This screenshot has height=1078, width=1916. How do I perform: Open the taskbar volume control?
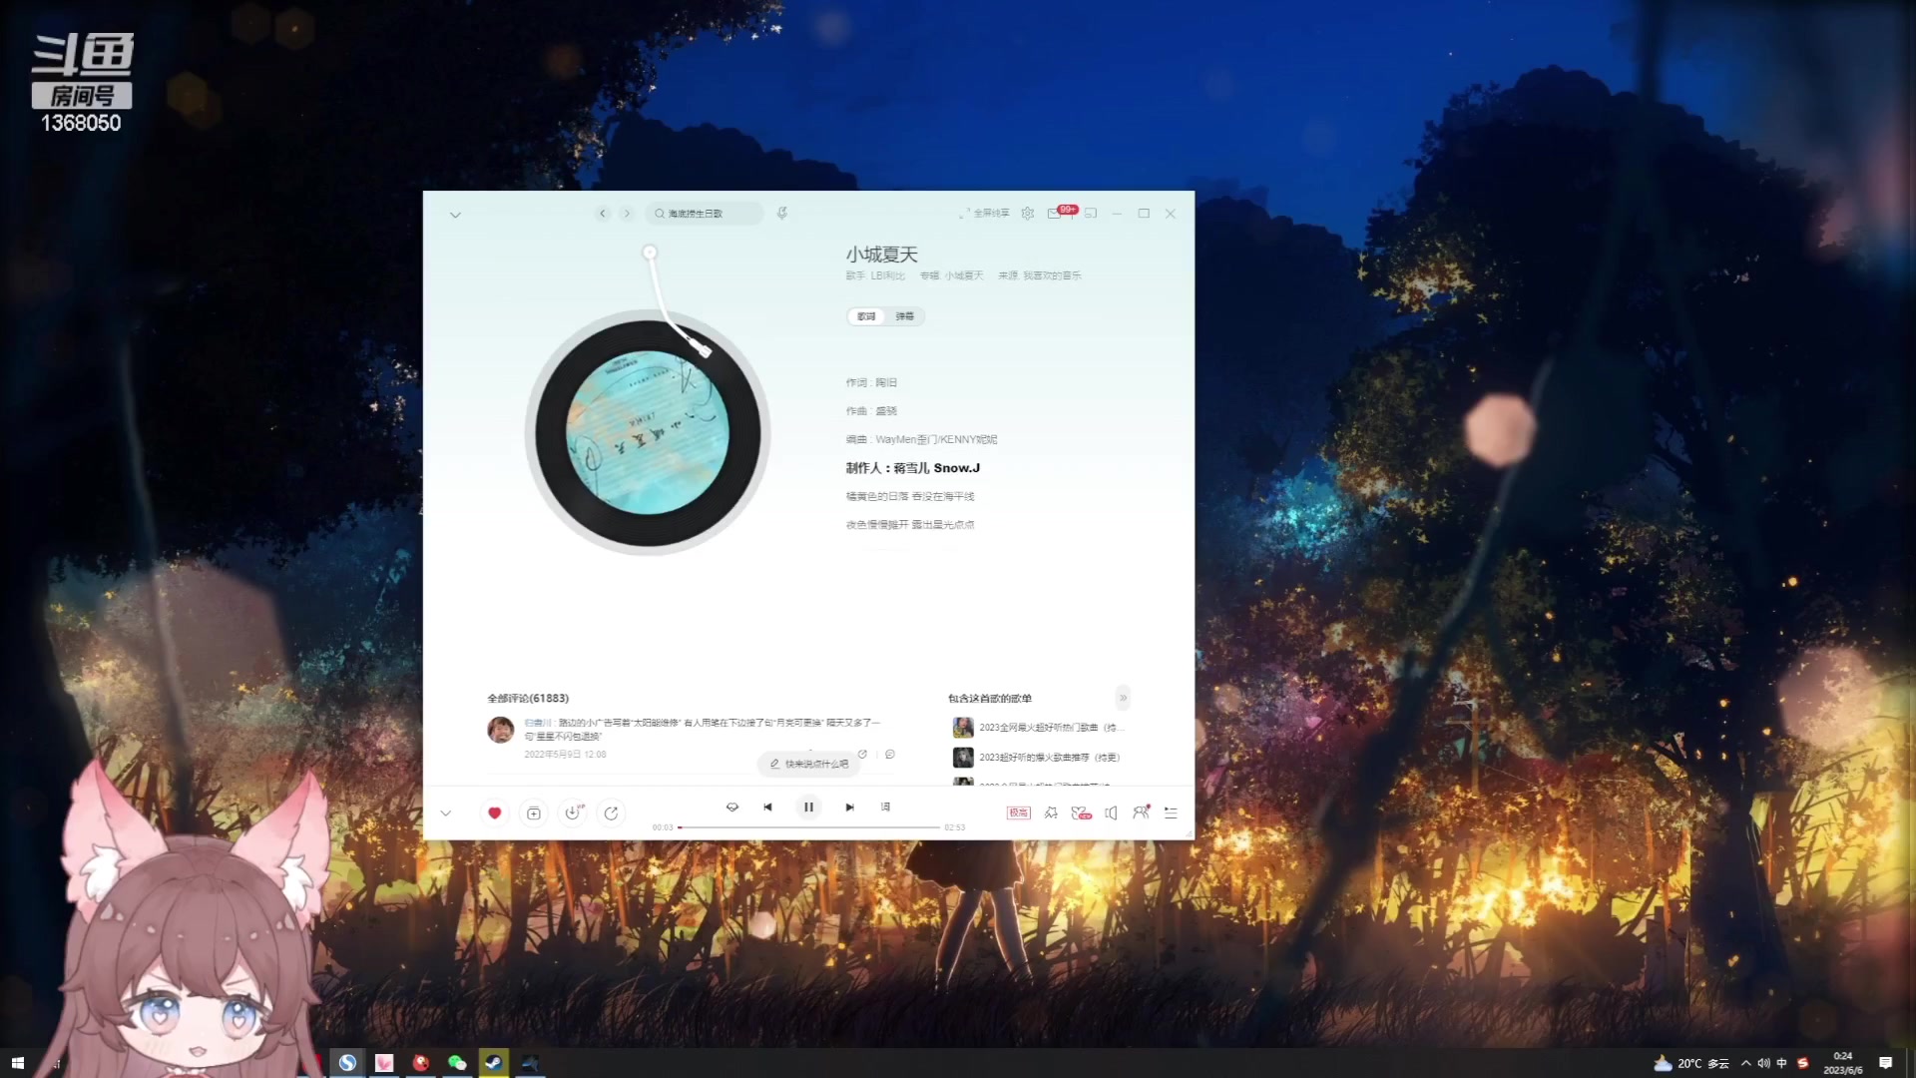(x=1763, y=1063)
